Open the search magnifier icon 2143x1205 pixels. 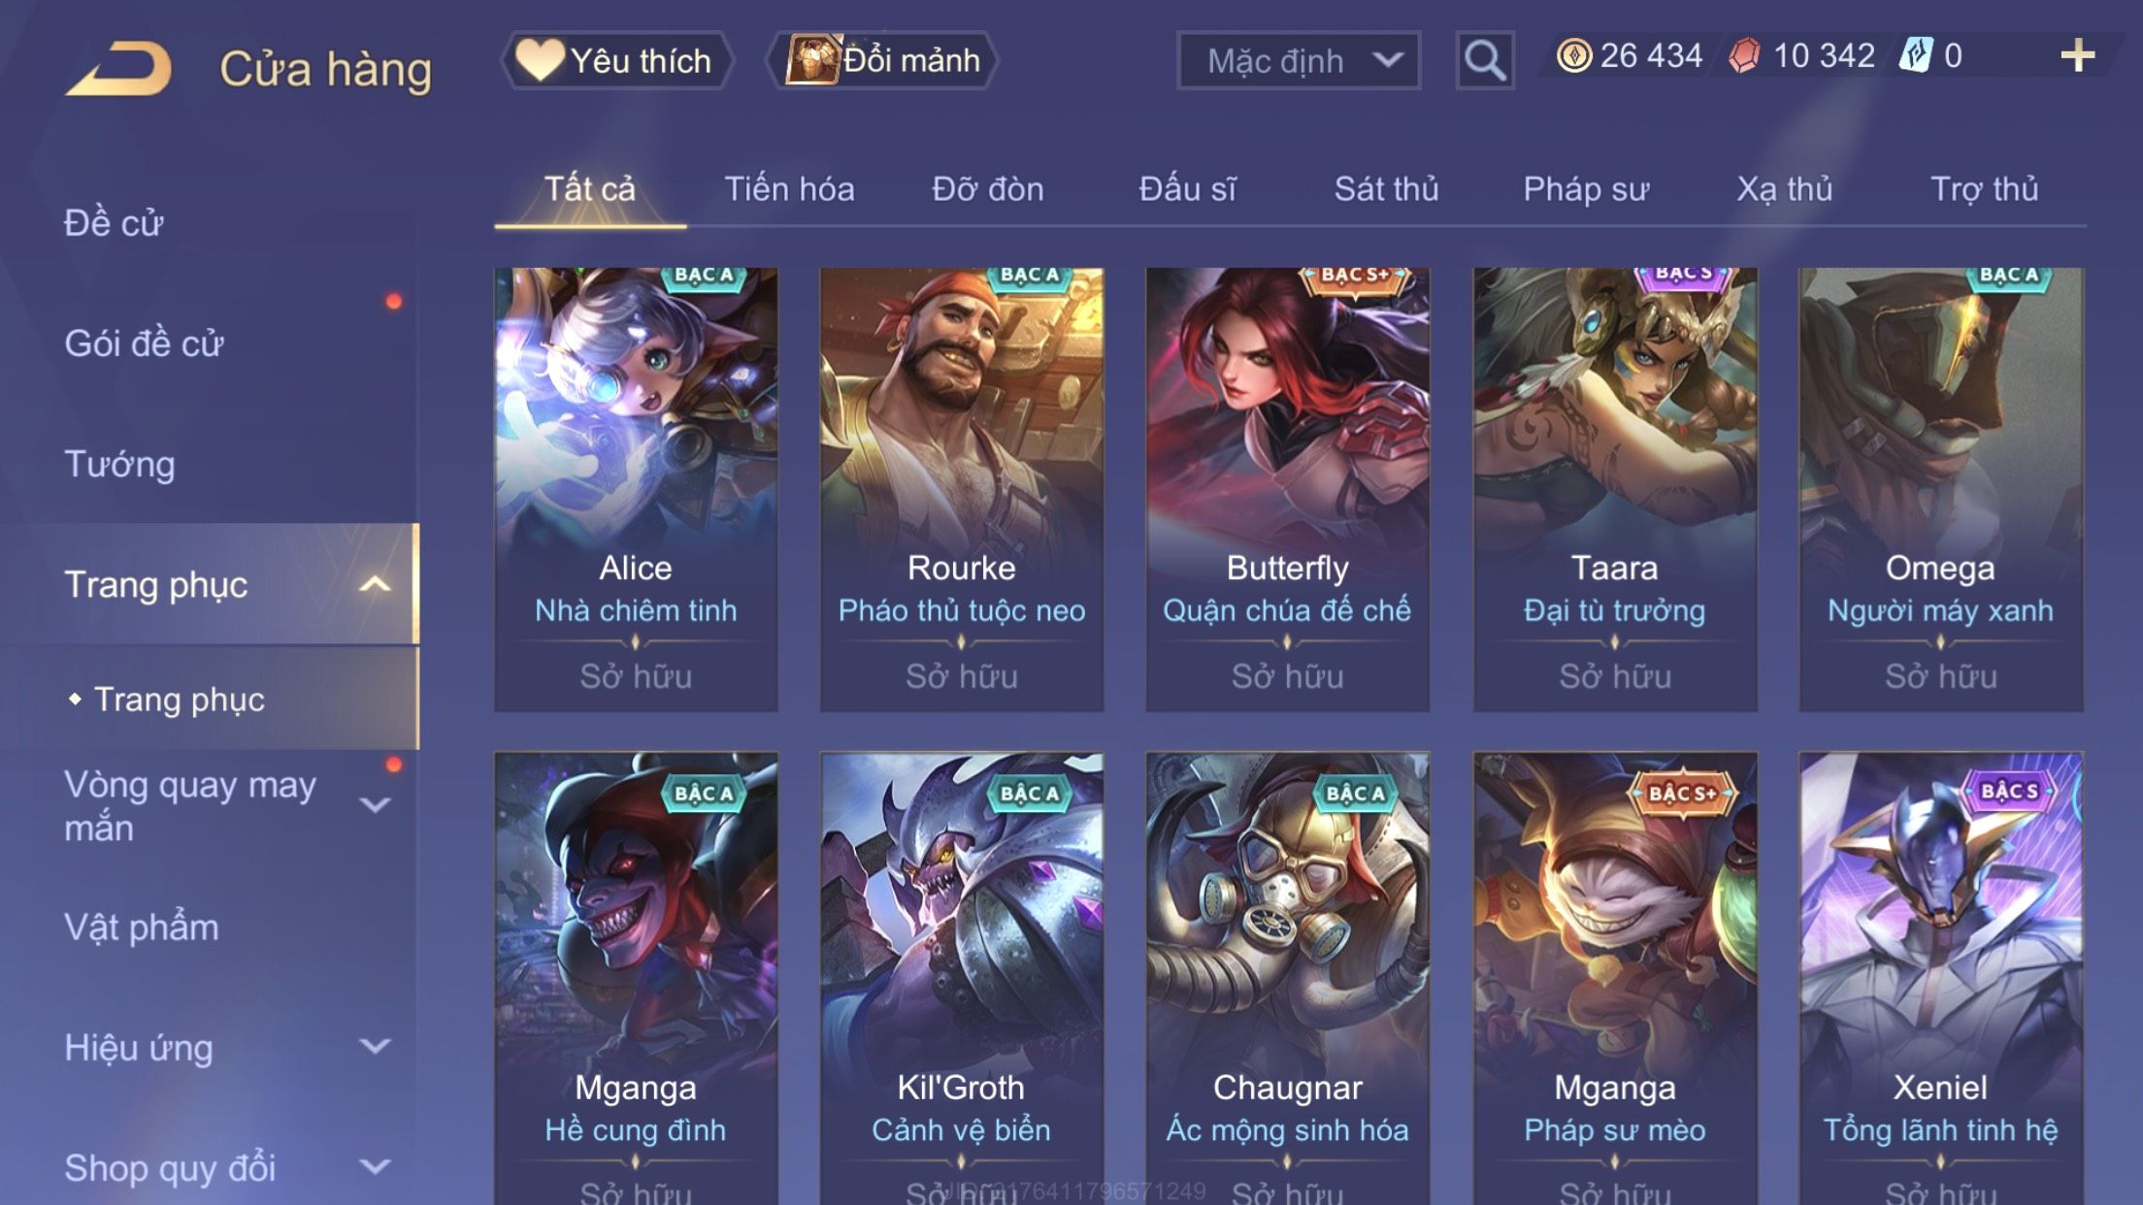[x=1484, y=60]
